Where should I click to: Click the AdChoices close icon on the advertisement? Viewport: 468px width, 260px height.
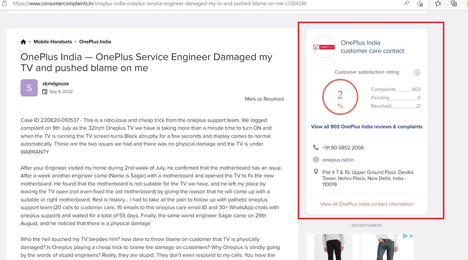point(411,235)
